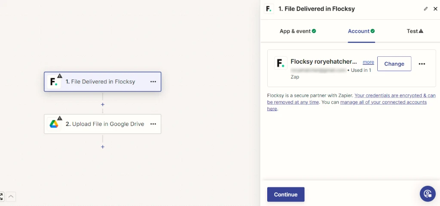Click the Flocksy logo in panel header
The height and width of the screenshot is (206, 440).
tap(269, 9)
